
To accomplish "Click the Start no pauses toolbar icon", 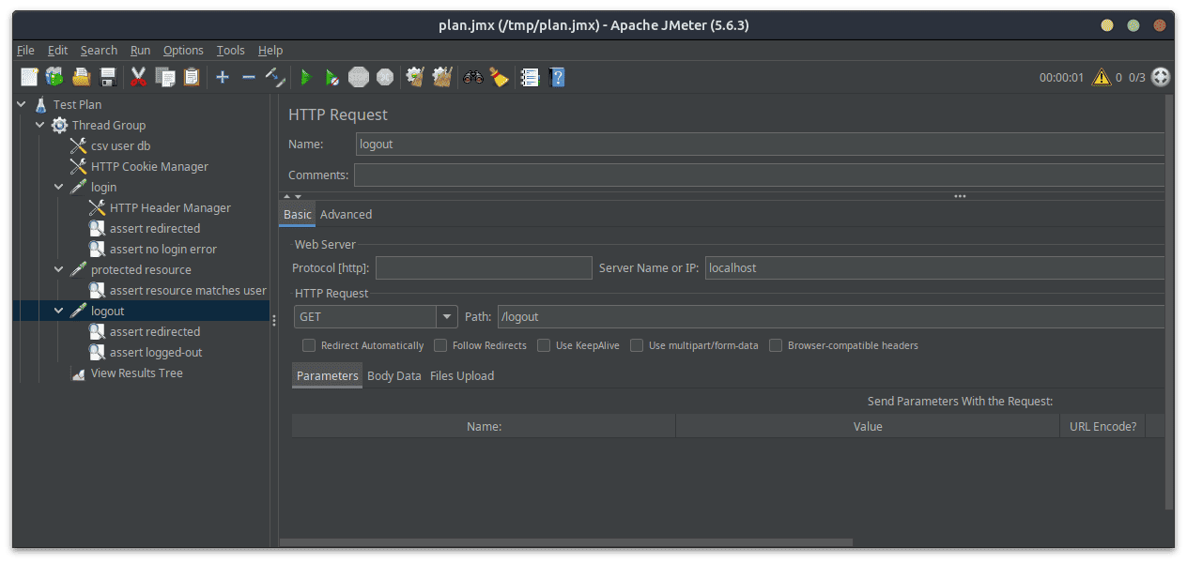I will point(331,78).
